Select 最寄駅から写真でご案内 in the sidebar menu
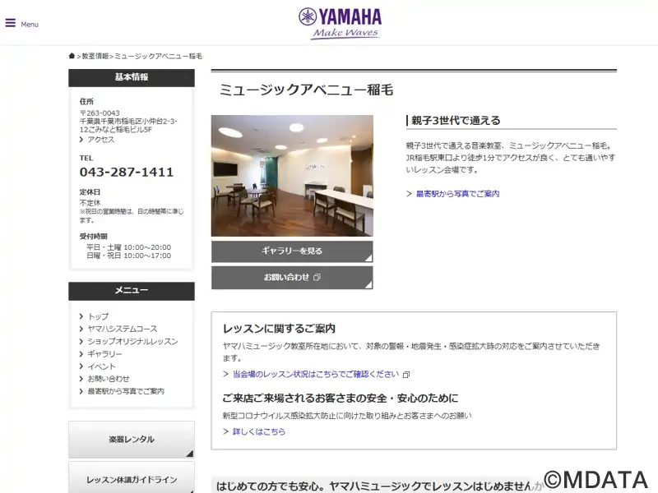 pyautogui.click(x=126, y=391)
